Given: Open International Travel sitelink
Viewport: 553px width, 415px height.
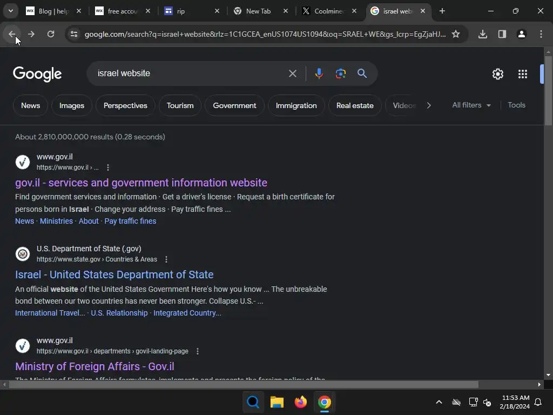Looking at the screenshot, I should (50, 313).
